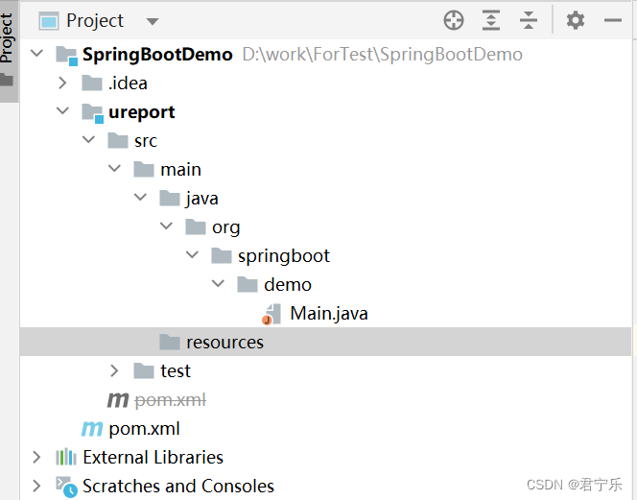The image size is (637, 500).
Task: Click the Main.java Java file icon
Action: [x=272, y=314]
